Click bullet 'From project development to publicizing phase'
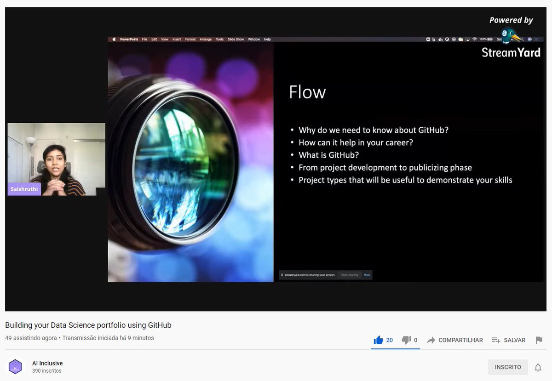Screen dimensions: 552x381 (x=385, y=168)
